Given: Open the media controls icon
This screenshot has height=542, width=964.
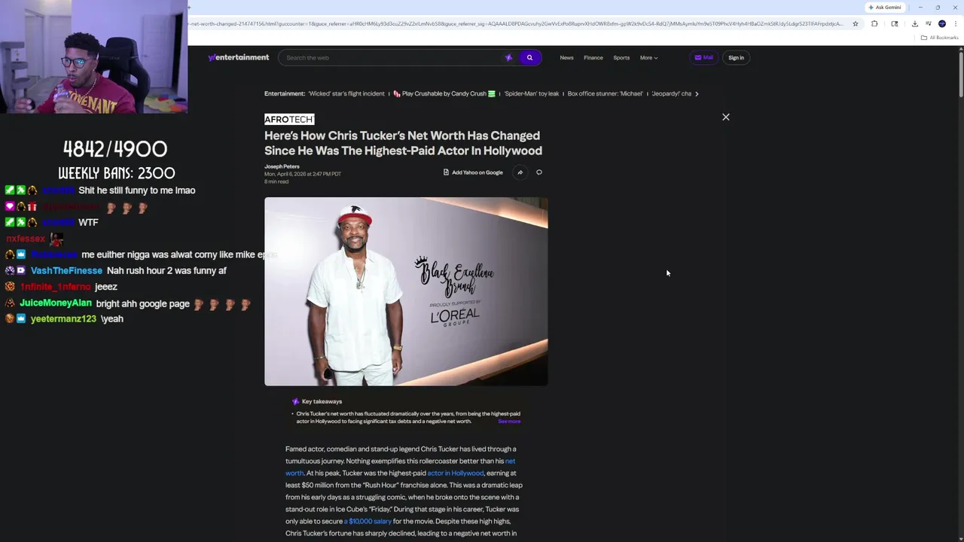Looking at the screenshot, I should (x=928, y=23).
